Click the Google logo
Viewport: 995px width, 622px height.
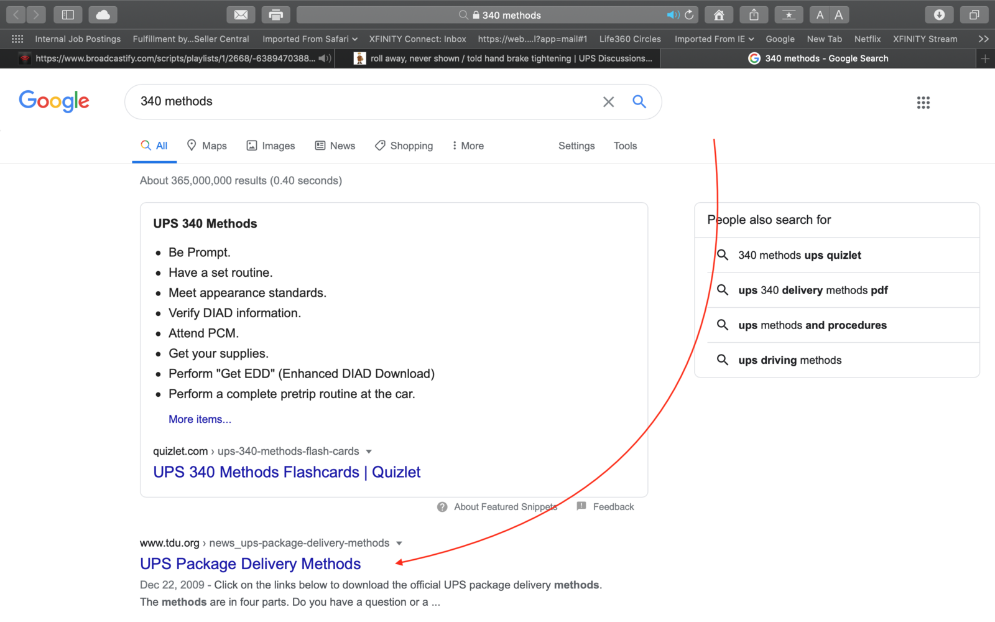(54, 101)
